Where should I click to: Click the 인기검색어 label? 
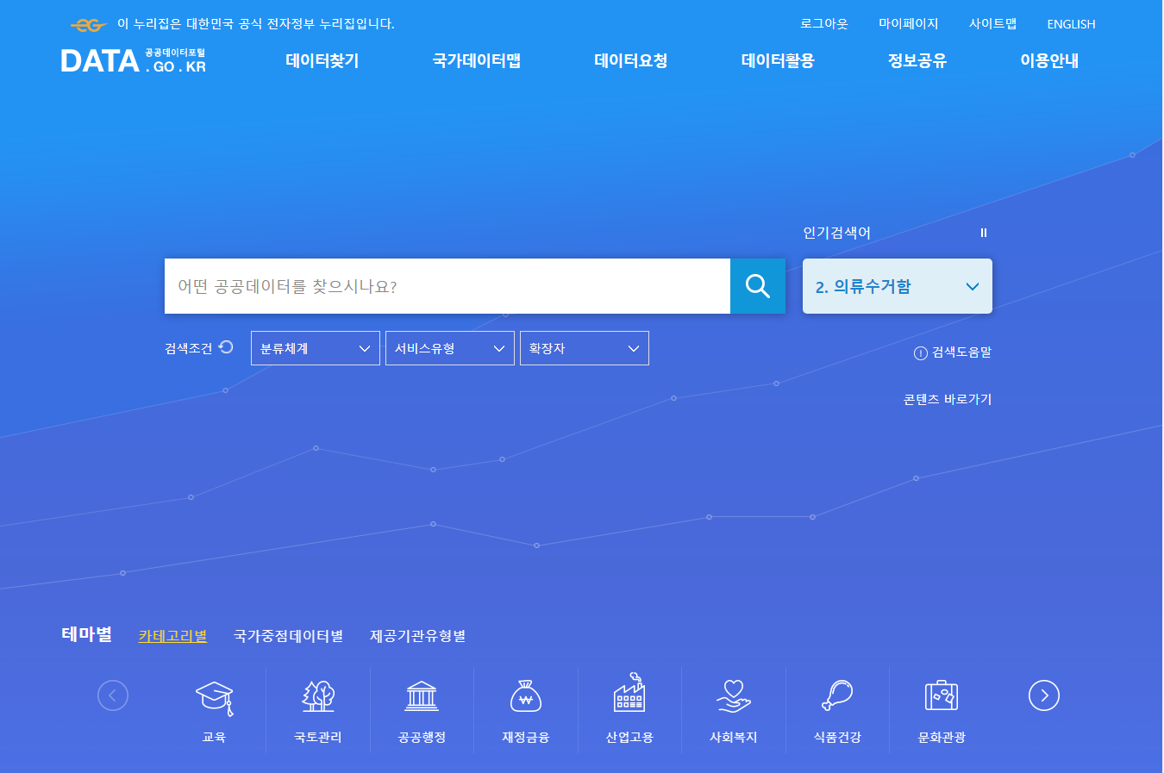point(836,233)
